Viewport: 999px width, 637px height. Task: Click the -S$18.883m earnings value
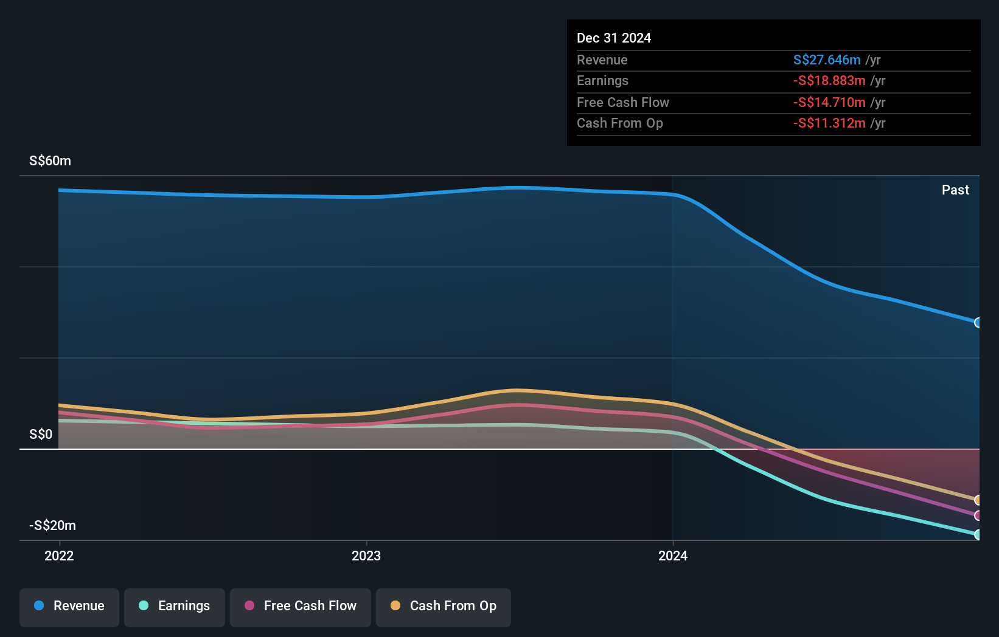[829, 80]
